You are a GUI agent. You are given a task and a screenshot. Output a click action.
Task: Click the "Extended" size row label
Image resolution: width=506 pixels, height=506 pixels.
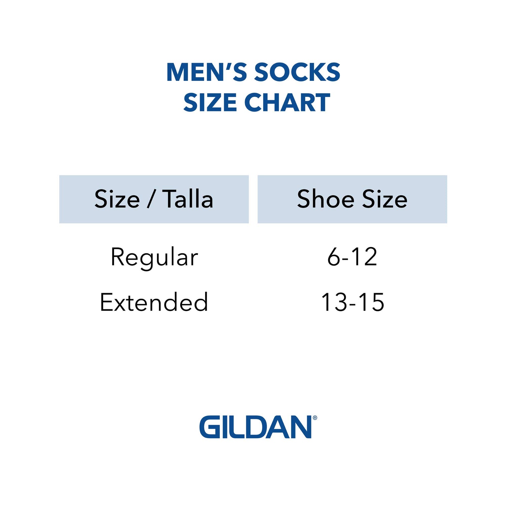pos(154,302)
